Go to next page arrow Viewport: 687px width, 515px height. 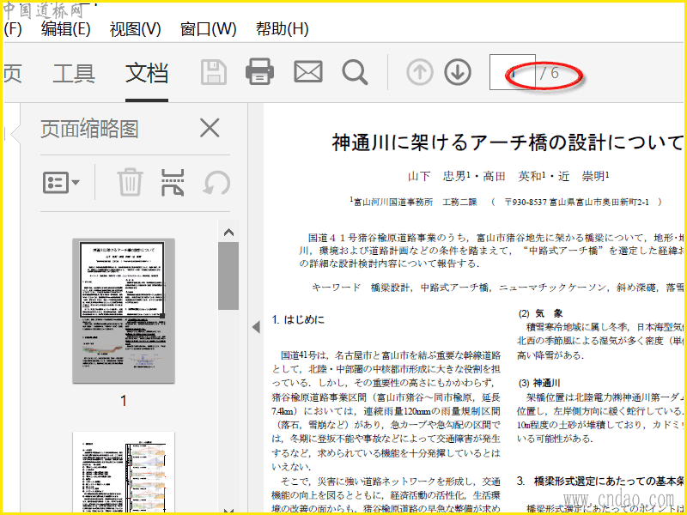(x=458, y=72)
